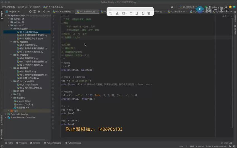Open the Database side panel
Screen dimensions: 237x148
pos(235,17)
